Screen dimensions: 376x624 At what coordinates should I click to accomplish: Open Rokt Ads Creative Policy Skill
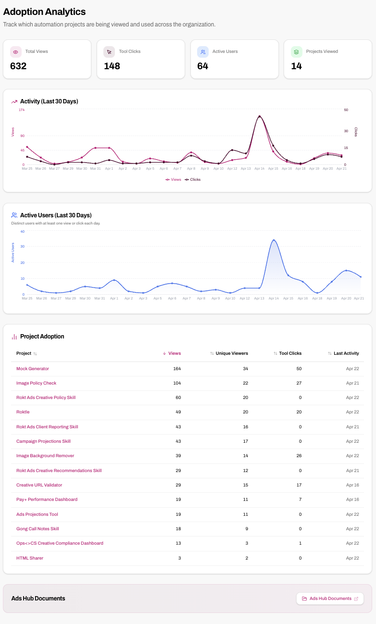[46, 398]
